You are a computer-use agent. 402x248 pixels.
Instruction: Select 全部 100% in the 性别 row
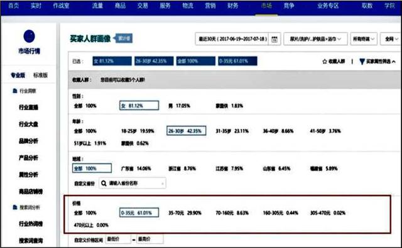[85, 106]
